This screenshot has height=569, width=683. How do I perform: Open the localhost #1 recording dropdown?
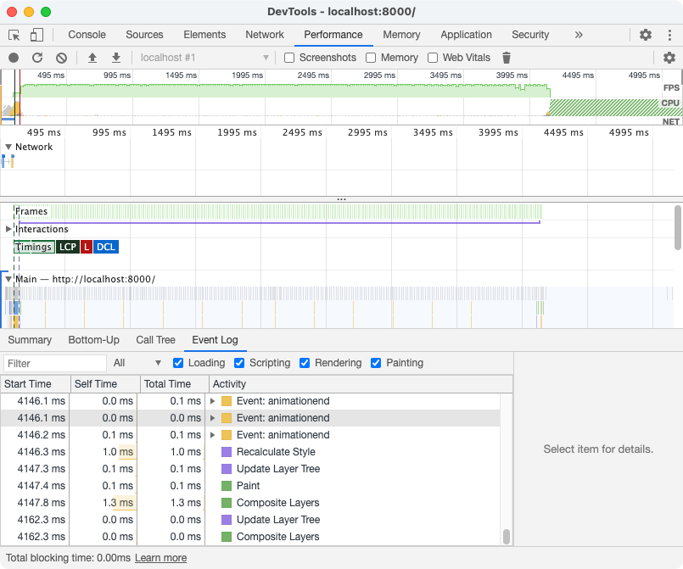(x=204, y=58)
